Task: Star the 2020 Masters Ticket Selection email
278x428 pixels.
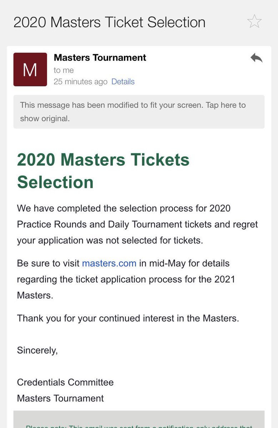Action: (254, 22)
